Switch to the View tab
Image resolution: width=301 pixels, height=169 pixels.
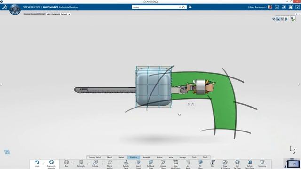171,157
